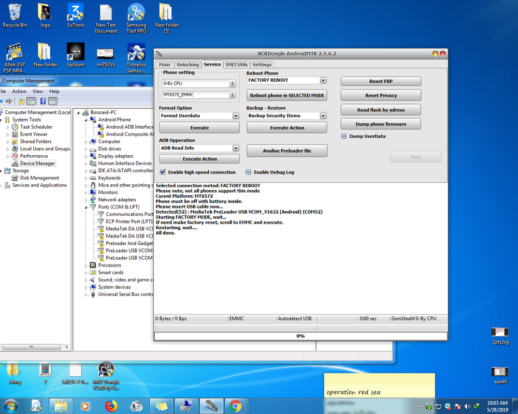
Task: Open the Octoplus Samsung desktop shortcut
Action: 136,58
